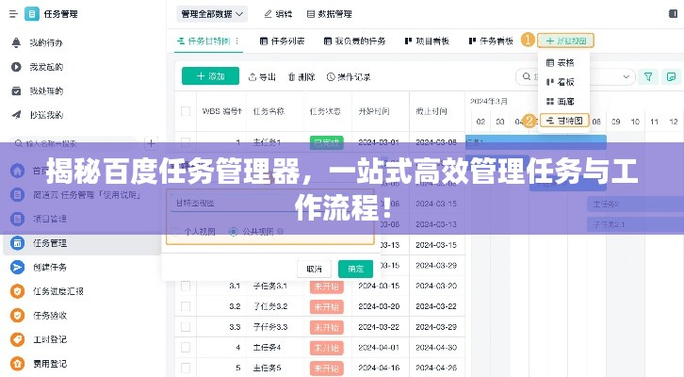This screenshot has height=377, width=684.
Task: Click the 子任务3.3 task name cell
Action: pyautogui.click(x=270, y=327)
